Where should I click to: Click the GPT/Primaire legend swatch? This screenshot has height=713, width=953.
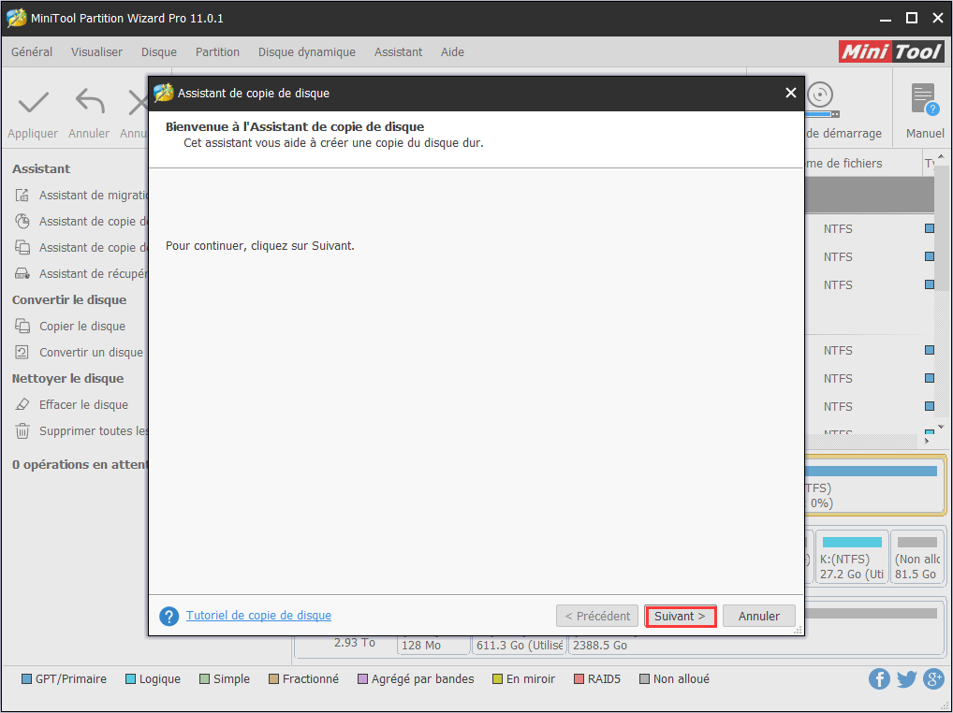(27, 679)
